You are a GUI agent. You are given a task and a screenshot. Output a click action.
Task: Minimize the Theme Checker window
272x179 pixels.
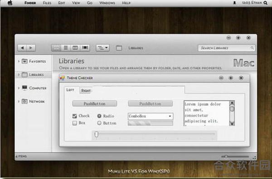click(221, 78)
